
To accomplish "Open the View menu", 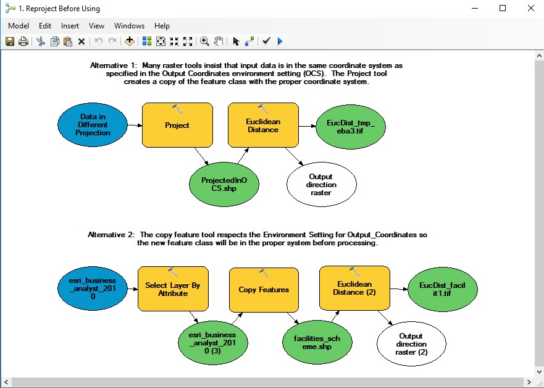I will click(96, 26).
